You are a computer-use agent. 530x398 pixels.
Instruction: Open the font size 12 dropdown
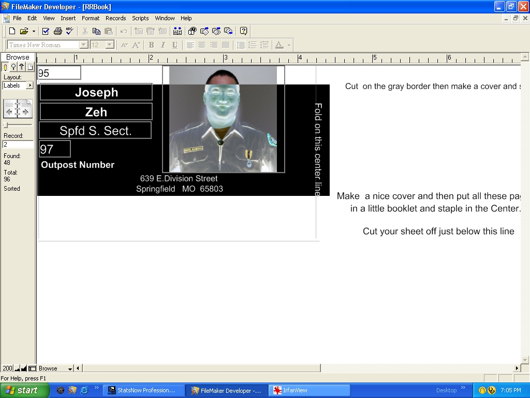(110, 45)
